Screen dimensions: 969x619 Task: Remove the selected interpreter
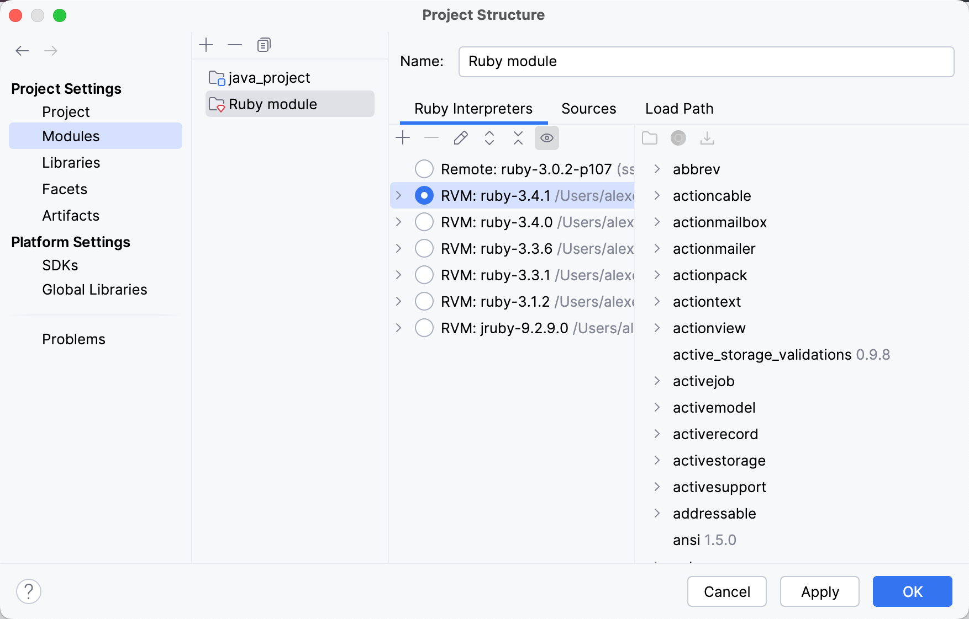click(x=431, y=138)
